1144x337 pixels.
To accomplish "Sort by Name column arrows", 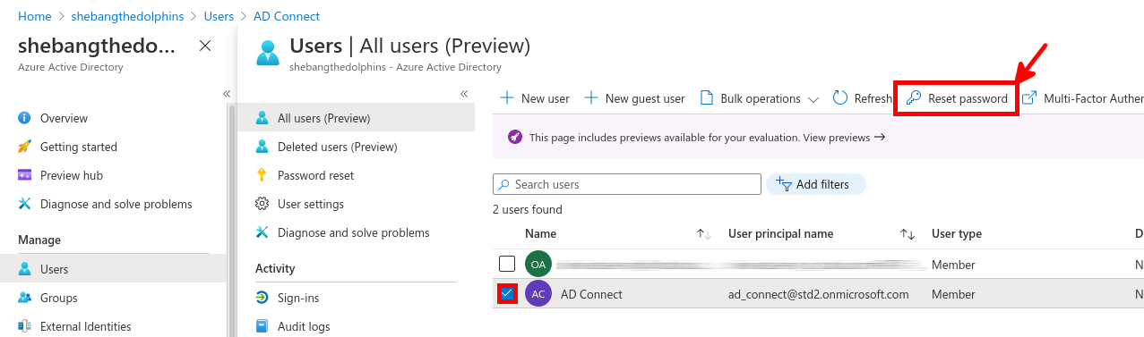I will [704, 234].
